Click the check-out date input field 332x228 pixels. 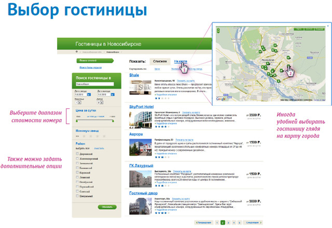click(104, 94)
